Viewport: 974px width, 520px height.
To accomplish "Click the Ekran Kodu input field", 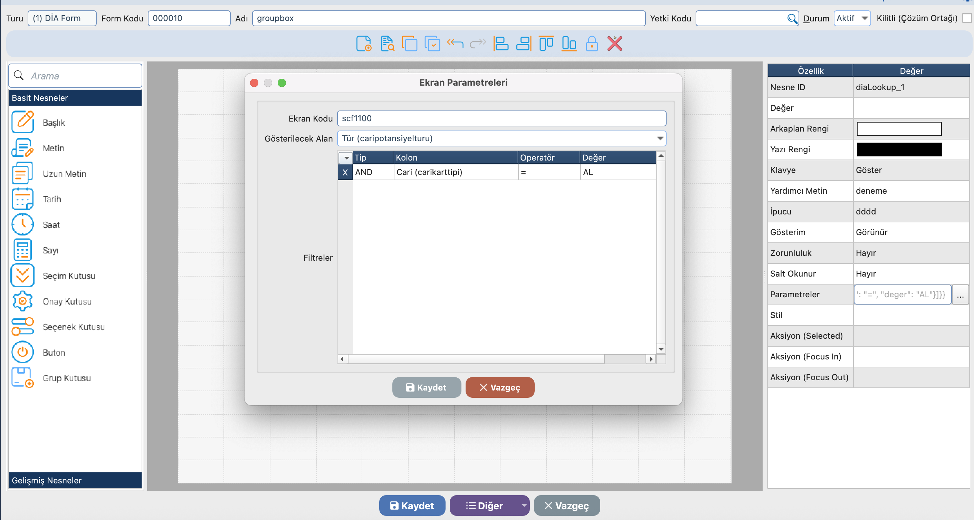I will click(x=501, y=118).
